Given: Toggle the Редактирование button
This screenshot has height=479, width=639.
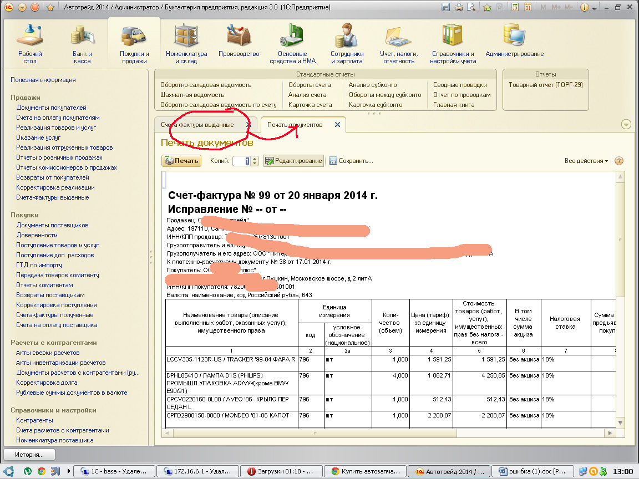Looking at the screenshot, I should pyautogui.click(x=293, y=161).
